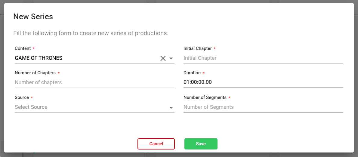Click the New Series dialog title
Image resolution: width=358 pixels, height=157 pixels.
[x=33, y=17]
